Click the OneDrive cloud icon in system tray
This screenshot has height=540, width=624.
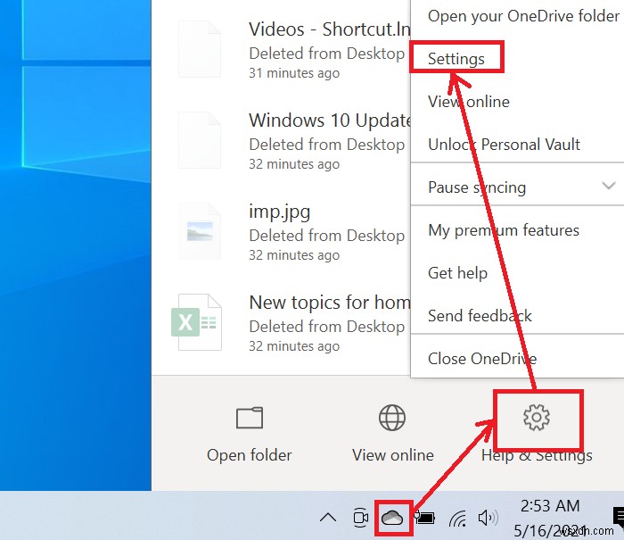pyautogui.click(x=392, y=518)
